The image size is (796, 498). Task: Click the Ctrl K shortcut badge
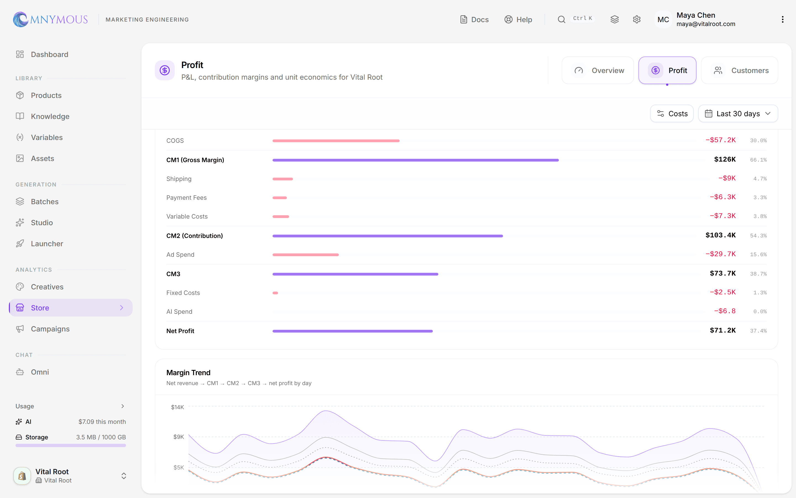coord(583,19)
